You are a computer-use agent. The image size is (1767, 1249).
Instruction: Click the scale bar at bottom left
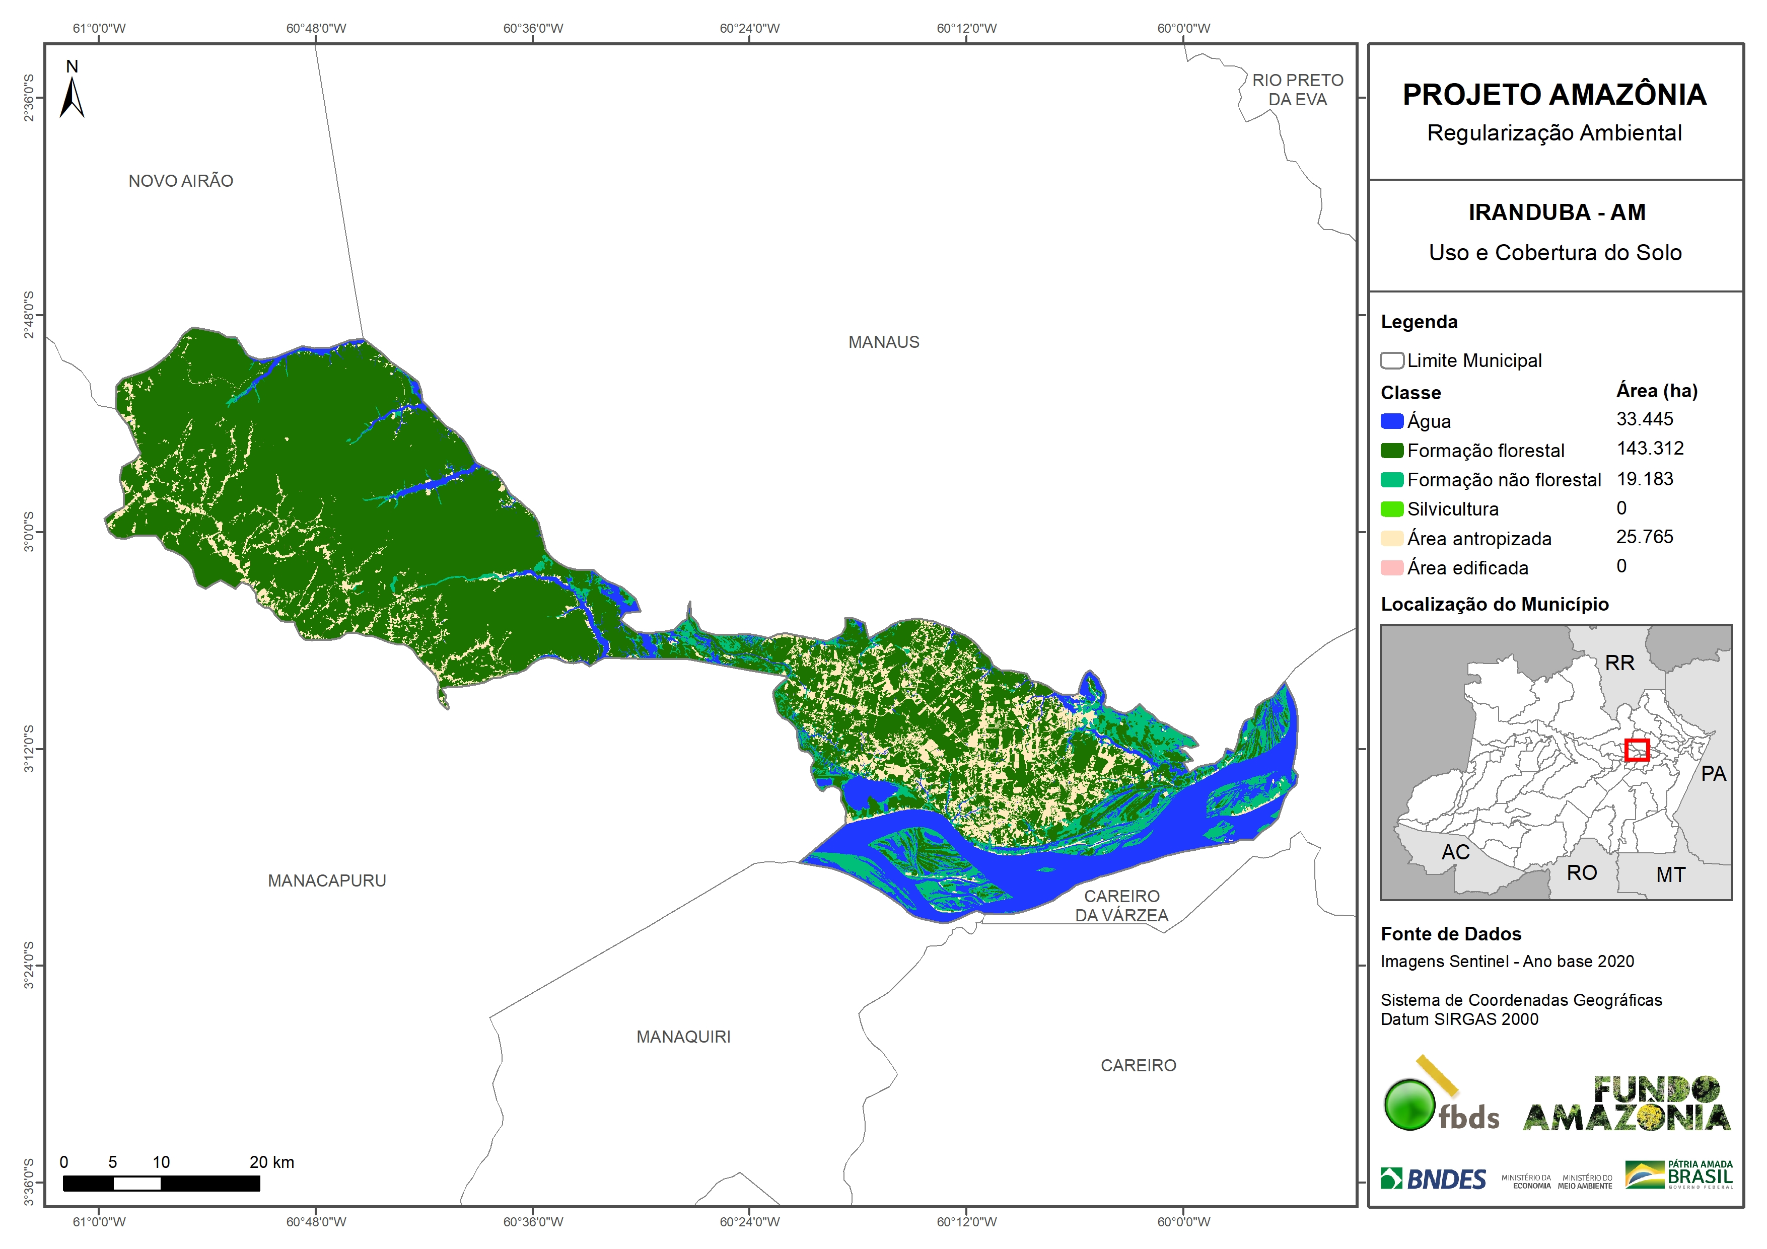point(161,1184)
